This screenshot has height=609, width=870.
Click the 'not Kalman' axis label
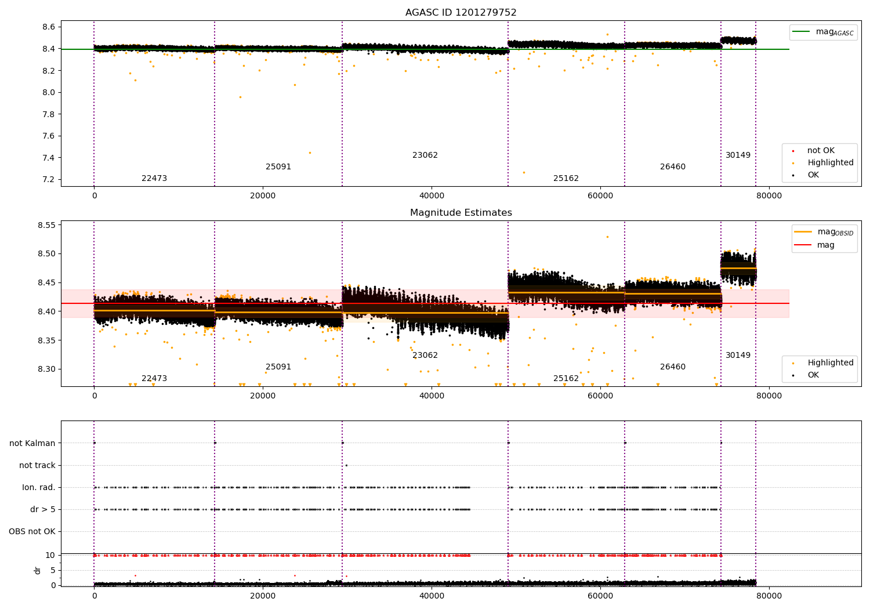click(x=32, y=443)
